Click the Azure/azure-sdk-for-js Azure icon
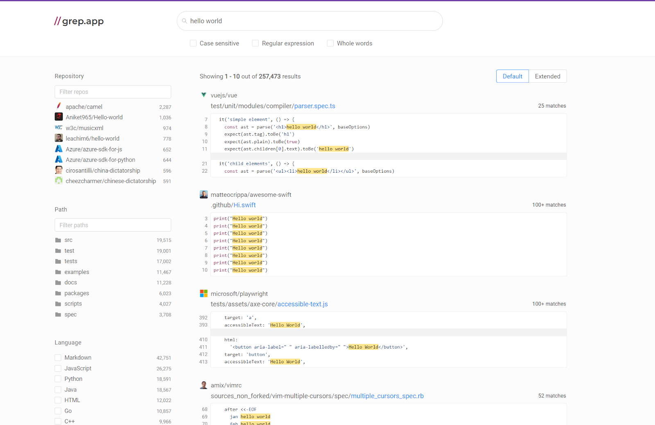The width and height of the screenshot is (655, 425). pyautogui.click(x=59, y=149)
